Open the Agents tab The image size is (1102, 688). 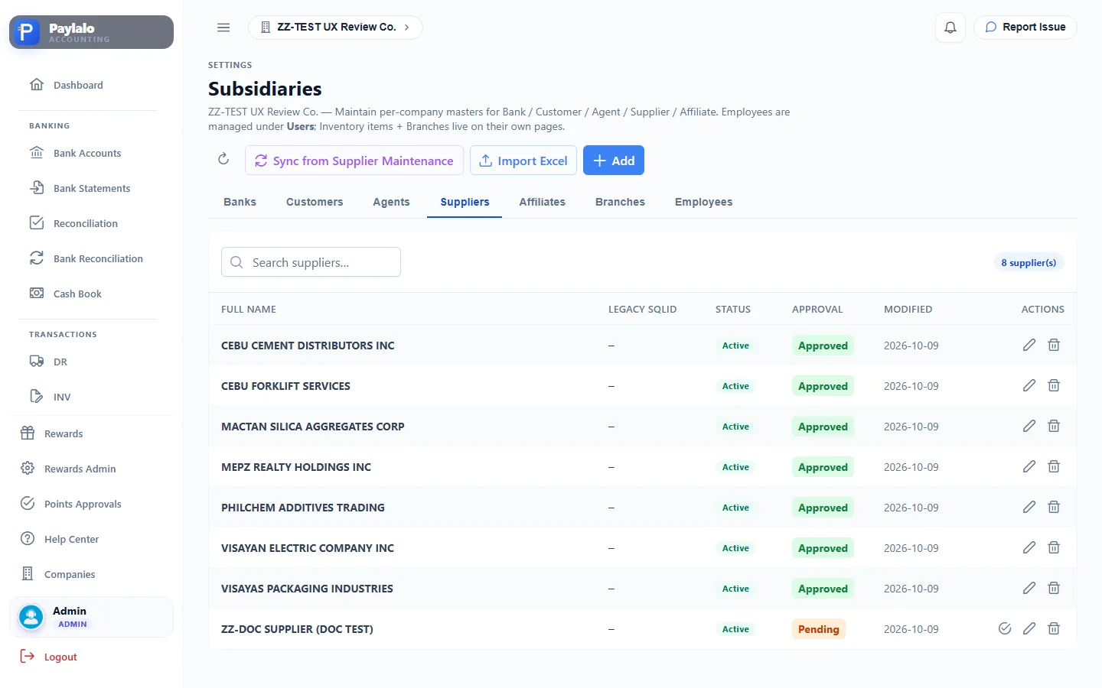[x=391, y=202]
